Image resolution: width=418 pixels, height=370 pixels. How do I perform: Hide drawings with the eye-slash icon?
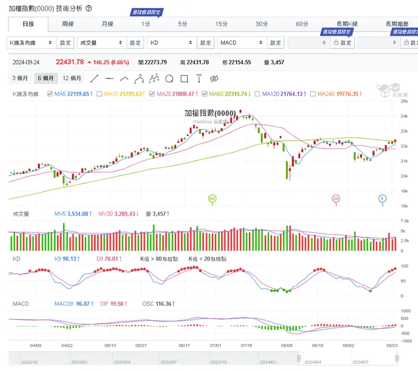(x=214, y=79)
